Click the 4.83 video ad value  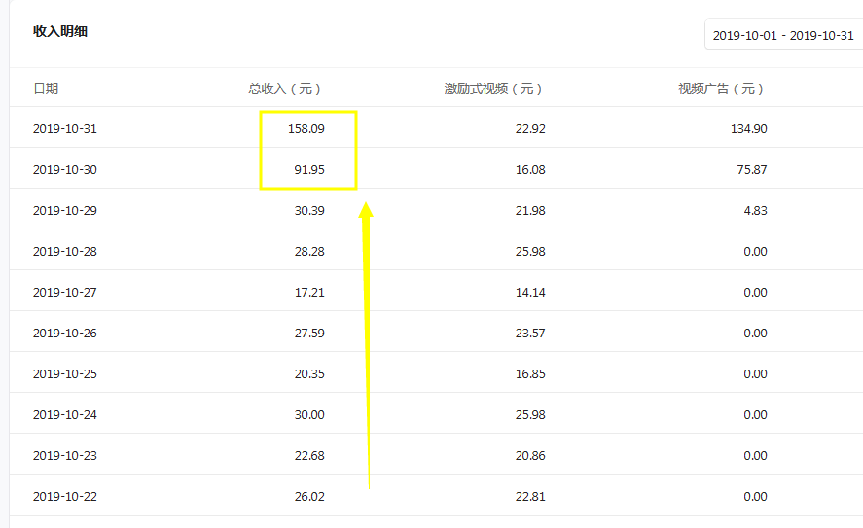click(x=755, y=211)
